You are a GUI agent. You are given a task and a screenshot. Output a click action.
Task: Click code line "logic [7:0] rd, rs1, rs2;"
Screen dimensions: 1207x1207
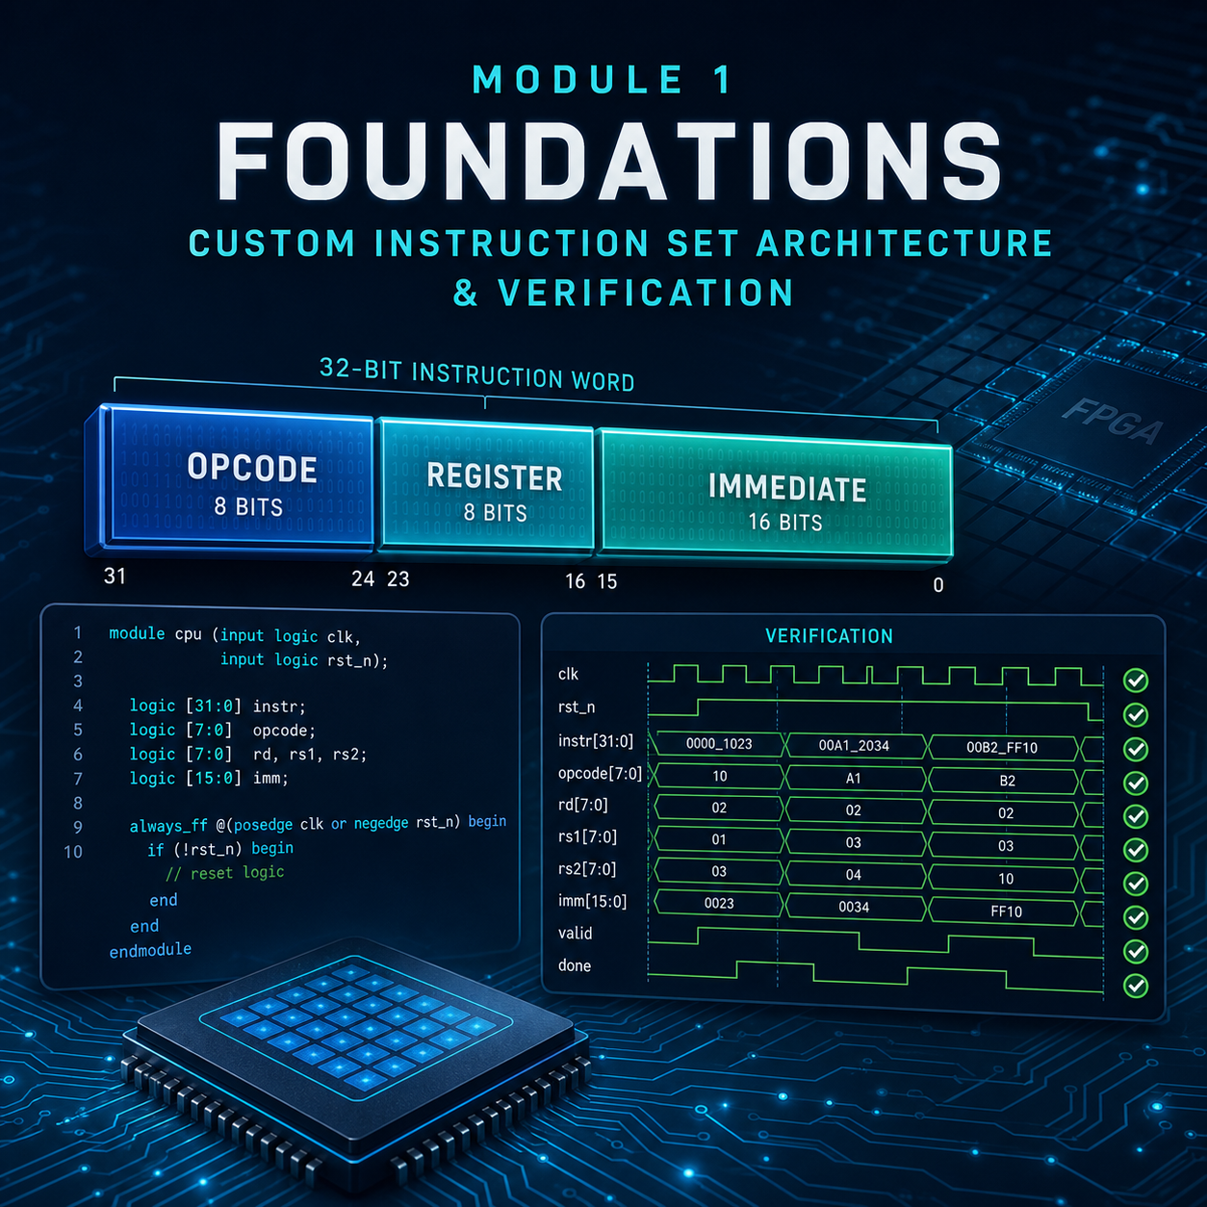pos(248,755)
